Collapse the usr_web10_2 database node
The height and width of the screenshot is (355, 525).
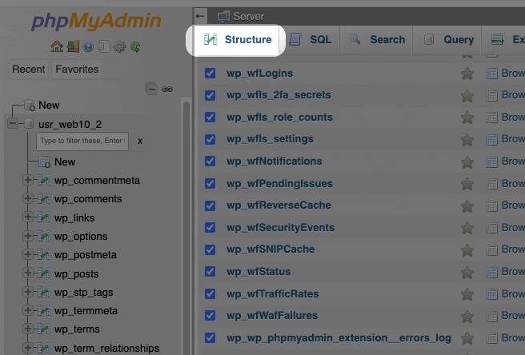[13, 123]
